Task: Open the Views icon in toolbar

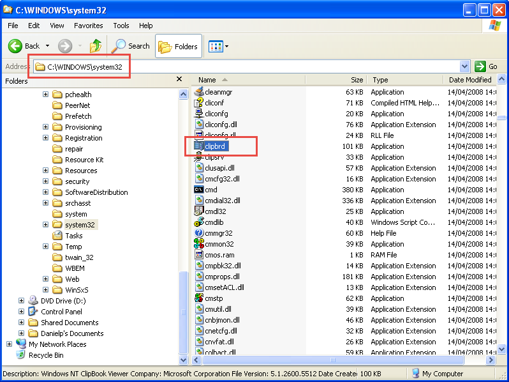Action: (x=216, y=47)
